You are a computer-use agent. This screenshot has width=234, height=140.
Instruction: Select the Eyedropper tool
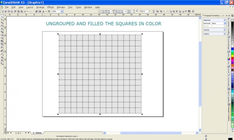[2, 54]
